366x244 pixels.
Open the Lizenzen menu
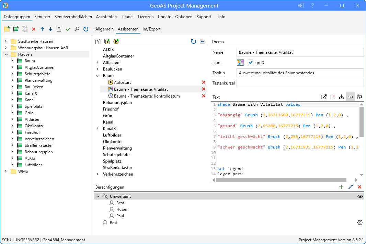point(146,17)
